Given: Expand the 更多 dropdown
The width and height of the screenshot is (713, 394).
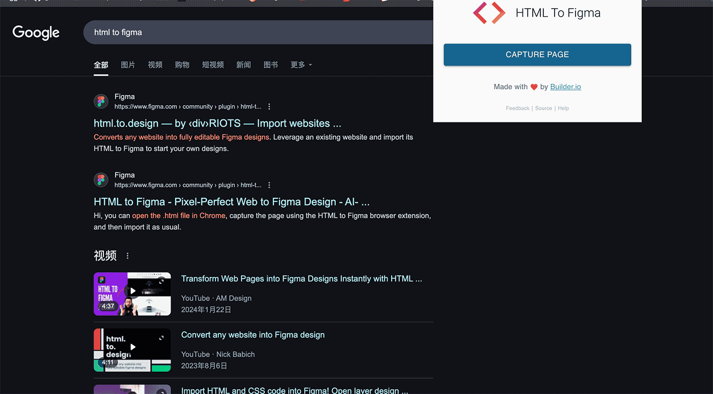Looking at the screenshot, I should pos(301,65).
